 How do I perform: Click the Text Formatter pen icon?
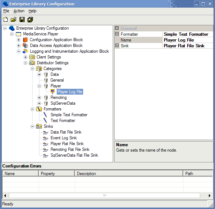[x=45, y=121]
